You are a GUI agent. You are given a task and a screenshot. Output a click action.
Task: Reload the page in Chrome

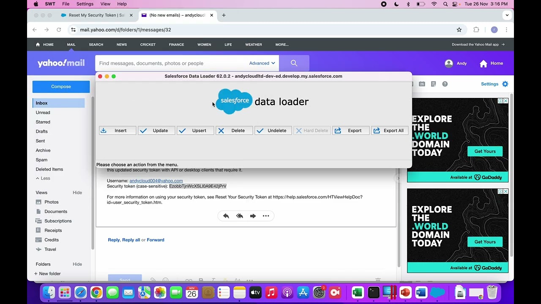pyautogui.click(x=59, y=30)
